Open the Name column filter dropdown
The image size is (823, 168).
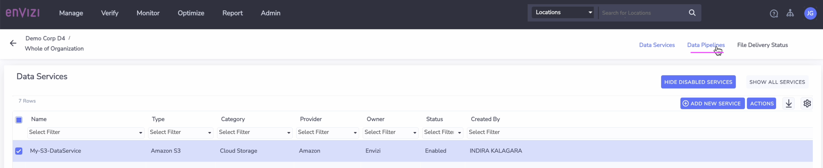click(86, 133)
